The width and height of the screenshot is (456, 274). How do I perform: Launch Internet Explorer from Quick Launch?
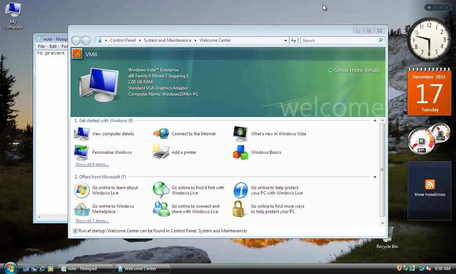(x=42, y=269)
